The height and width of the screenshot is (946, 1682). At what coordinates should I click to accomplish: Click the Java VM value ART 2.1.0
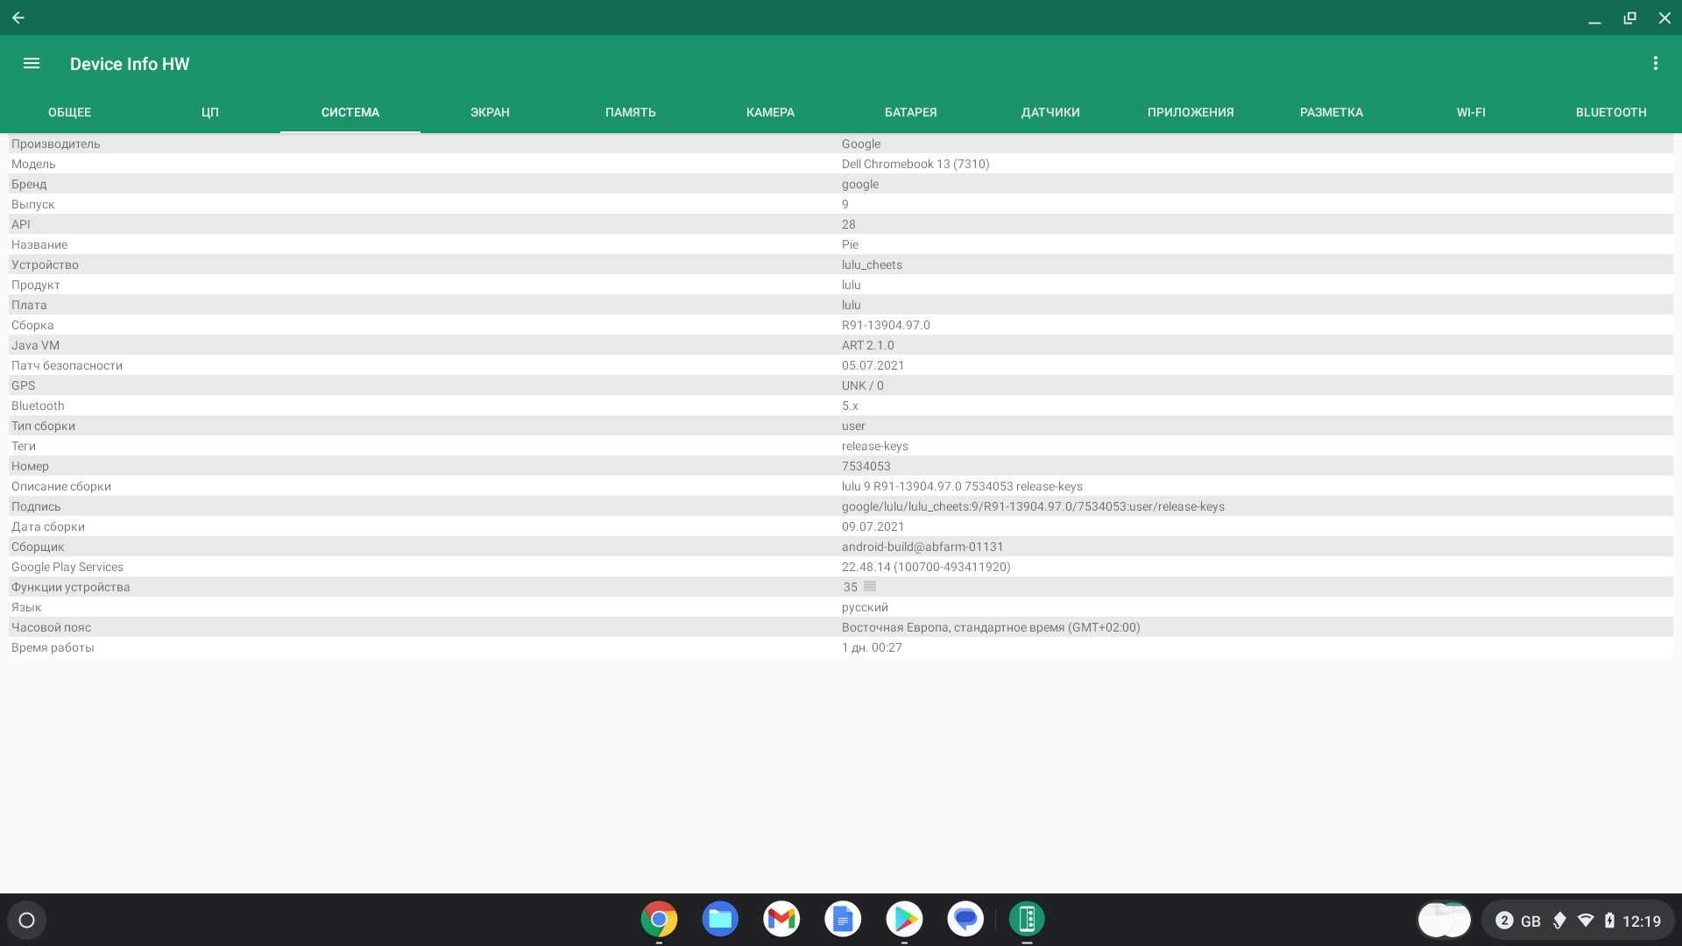point(868,345)
